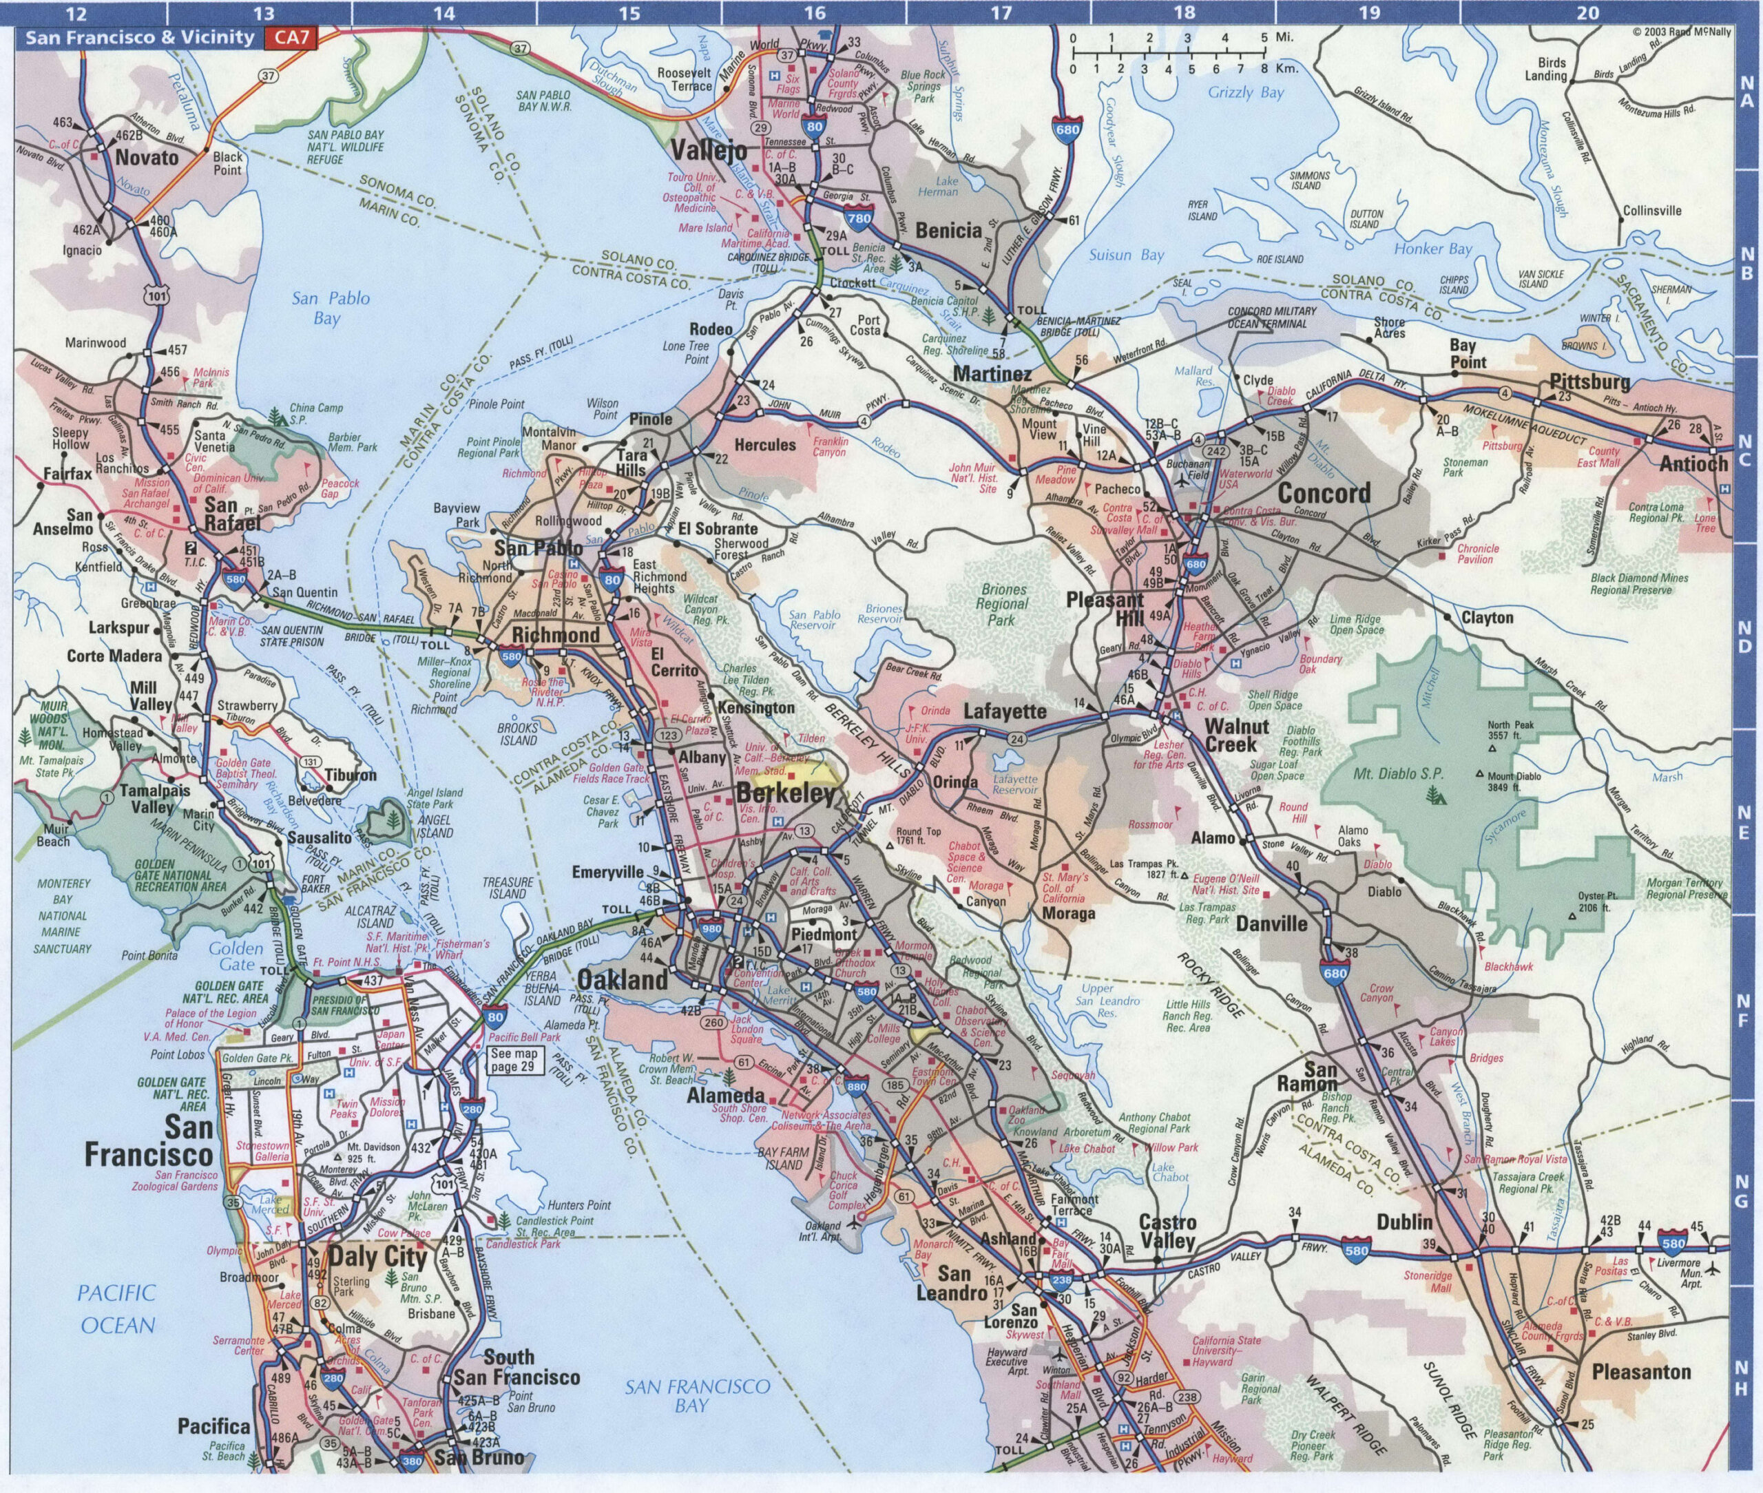
Task: Click the I-580 shield near San Rafael
Action: (x=236, y=579)
